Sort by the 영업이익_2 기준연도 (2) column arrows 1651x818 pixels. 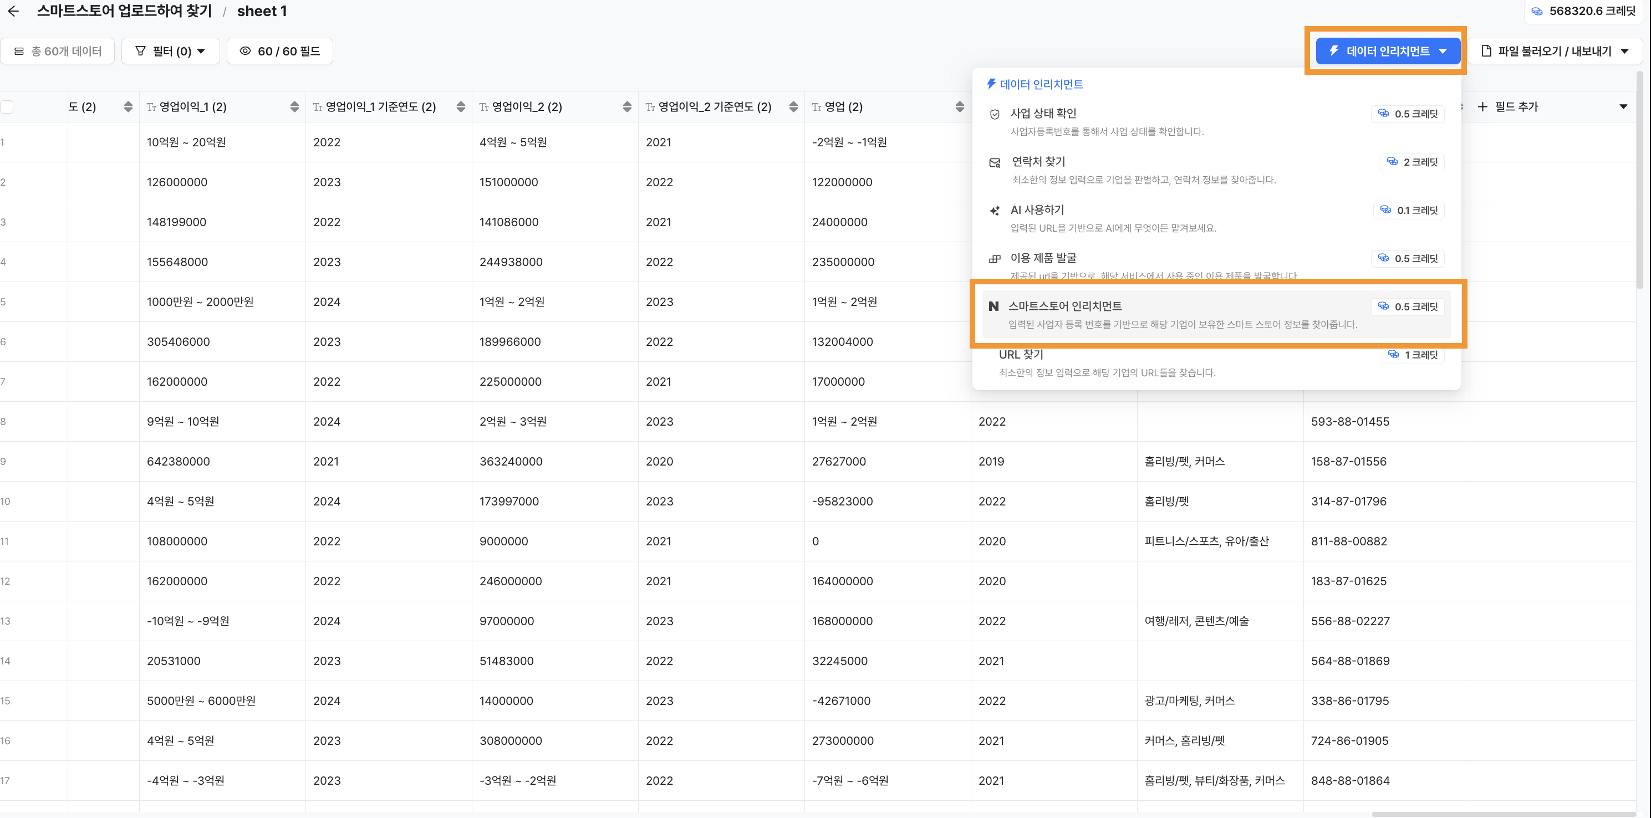(793, 107)
